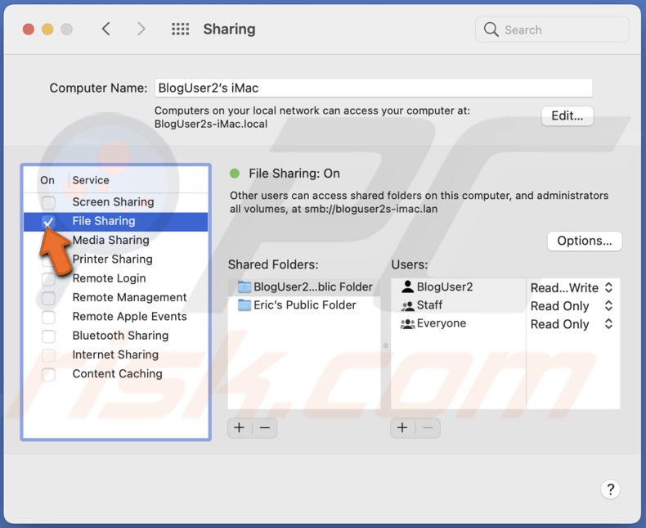
Task: Click the Computer Name field
Action: click(373, 88)
